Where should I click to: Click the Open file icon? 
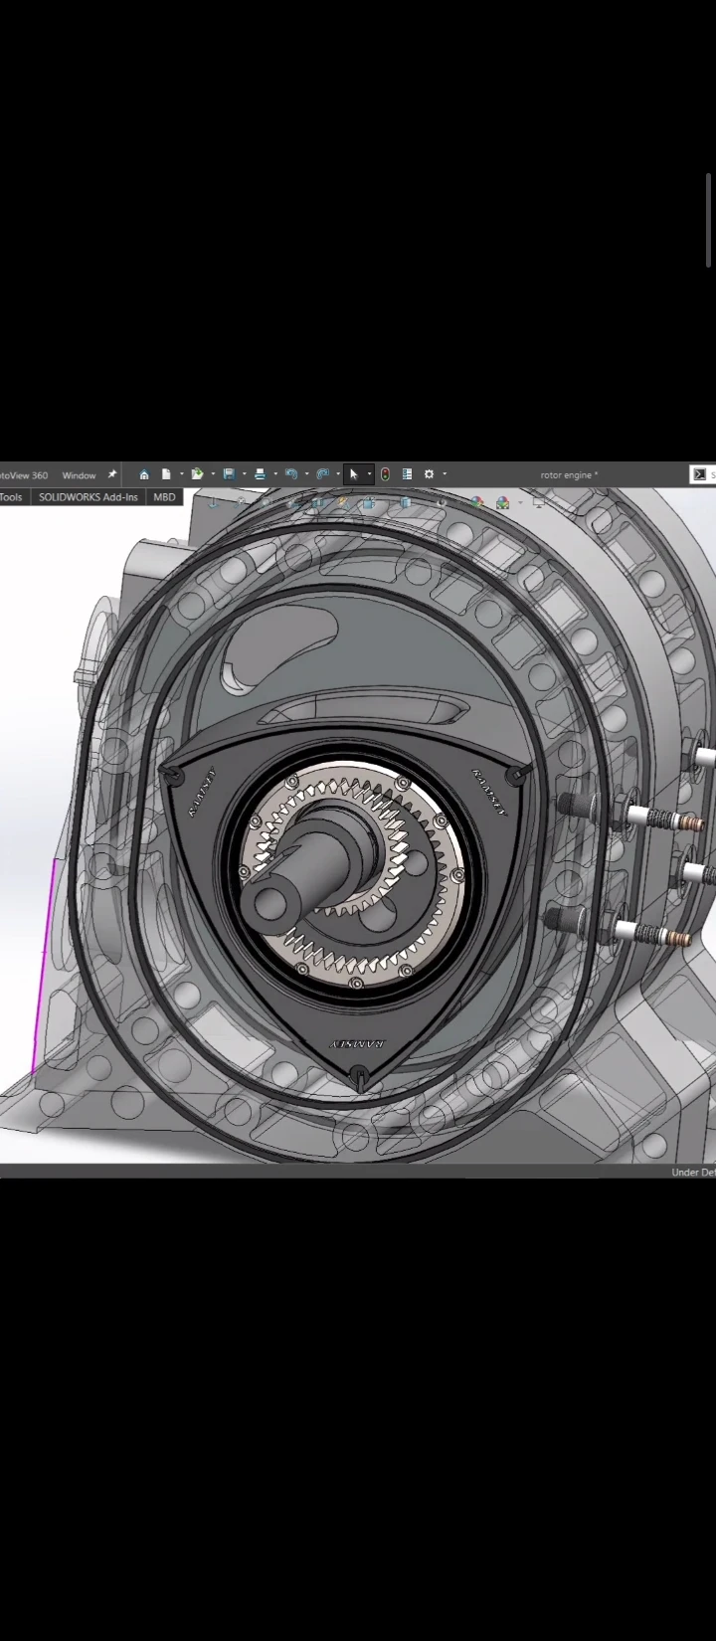pos(197,474)
